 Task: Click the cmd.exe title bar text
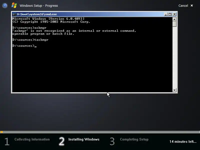(37, 14)
